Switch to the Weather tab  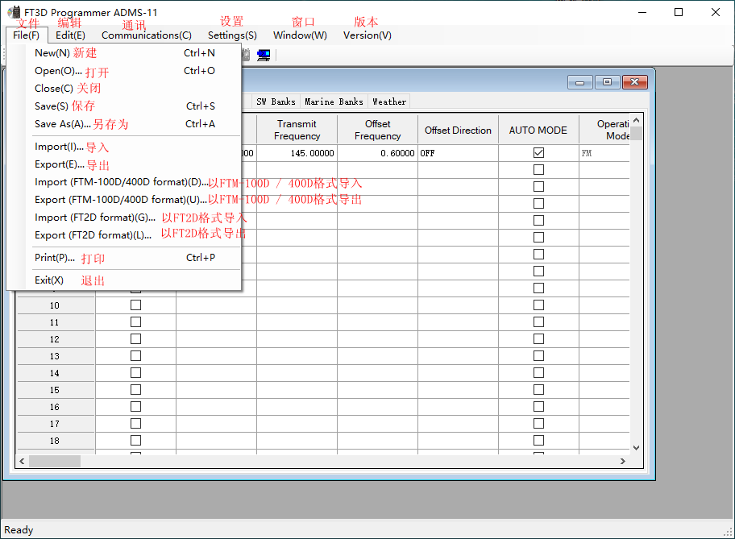(388, 102)
